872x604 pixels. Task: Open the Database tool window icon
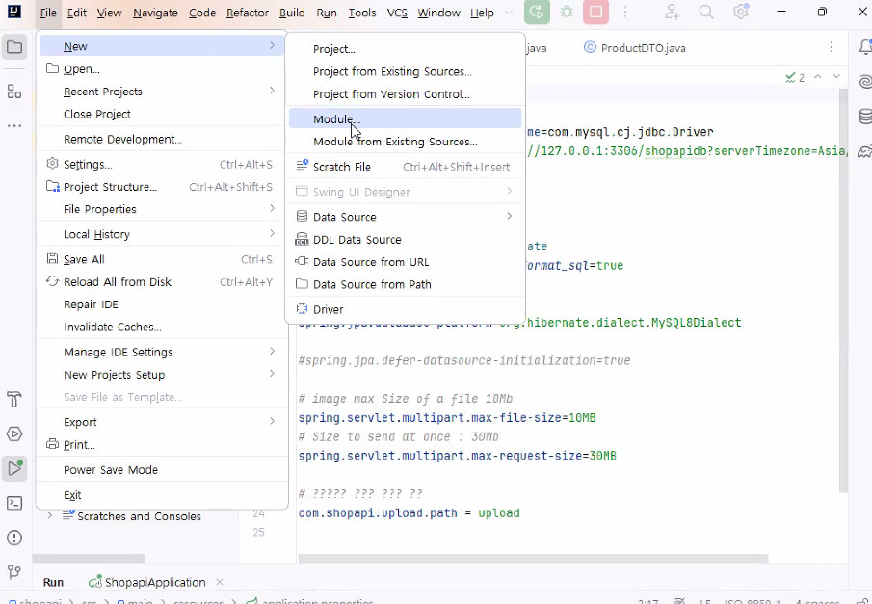point(864,117)
